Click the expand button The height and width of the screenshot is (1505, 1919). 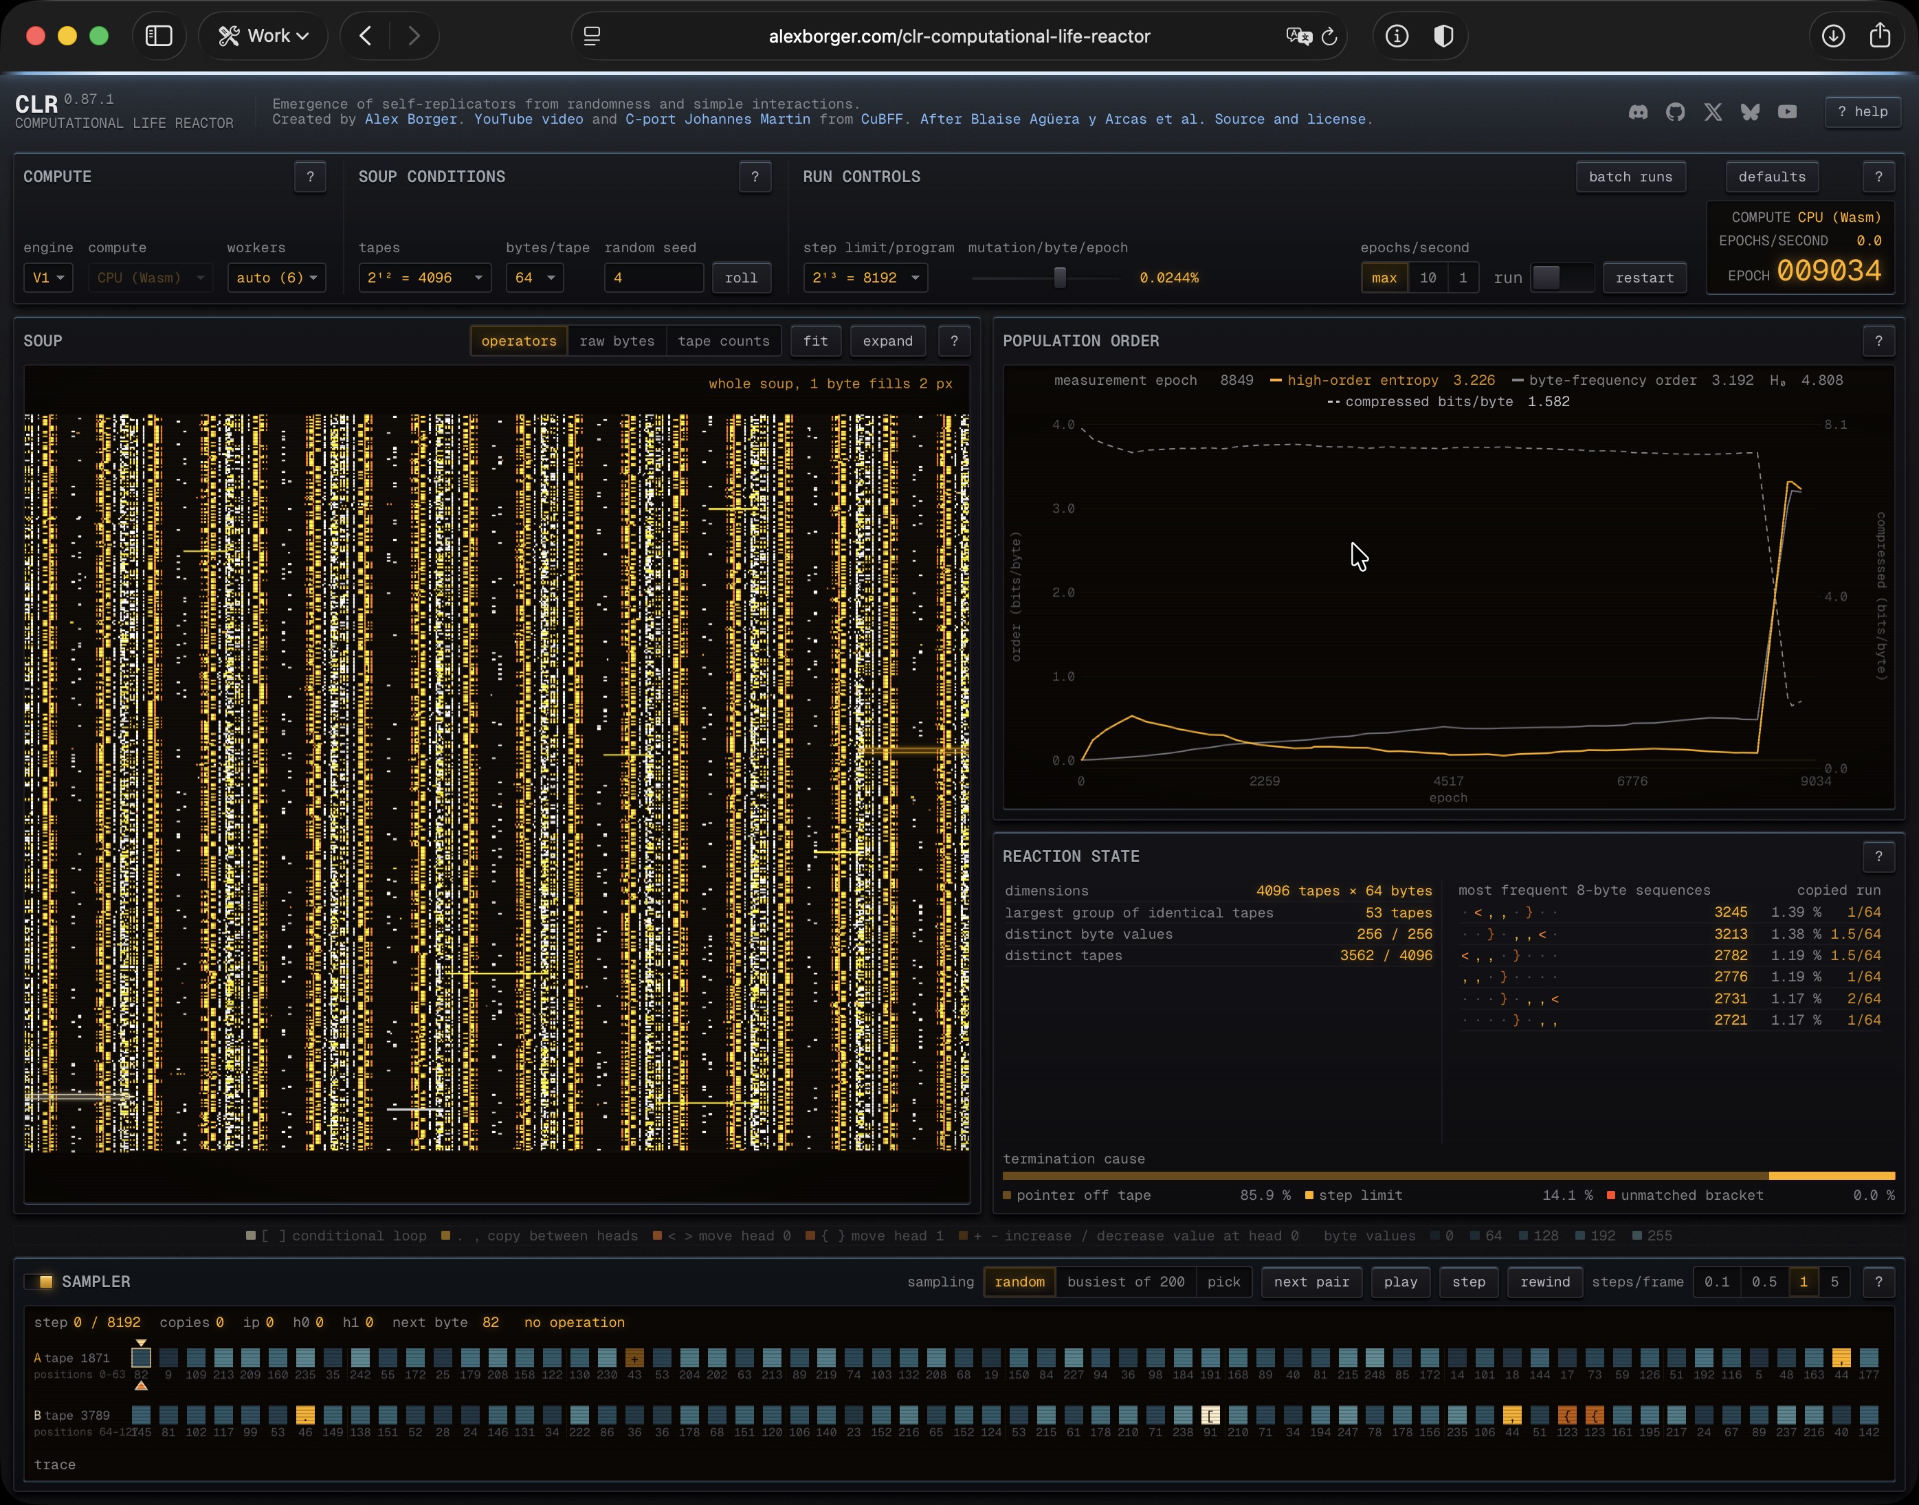click(888, 341)
